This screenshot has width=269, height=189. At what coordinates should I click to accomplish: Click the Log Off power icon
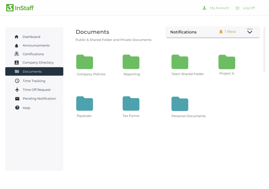pos(237,8)
